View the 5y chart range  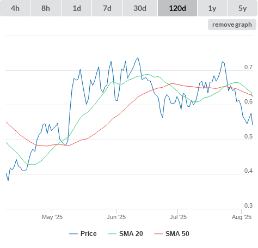click(x=242, y=8)
